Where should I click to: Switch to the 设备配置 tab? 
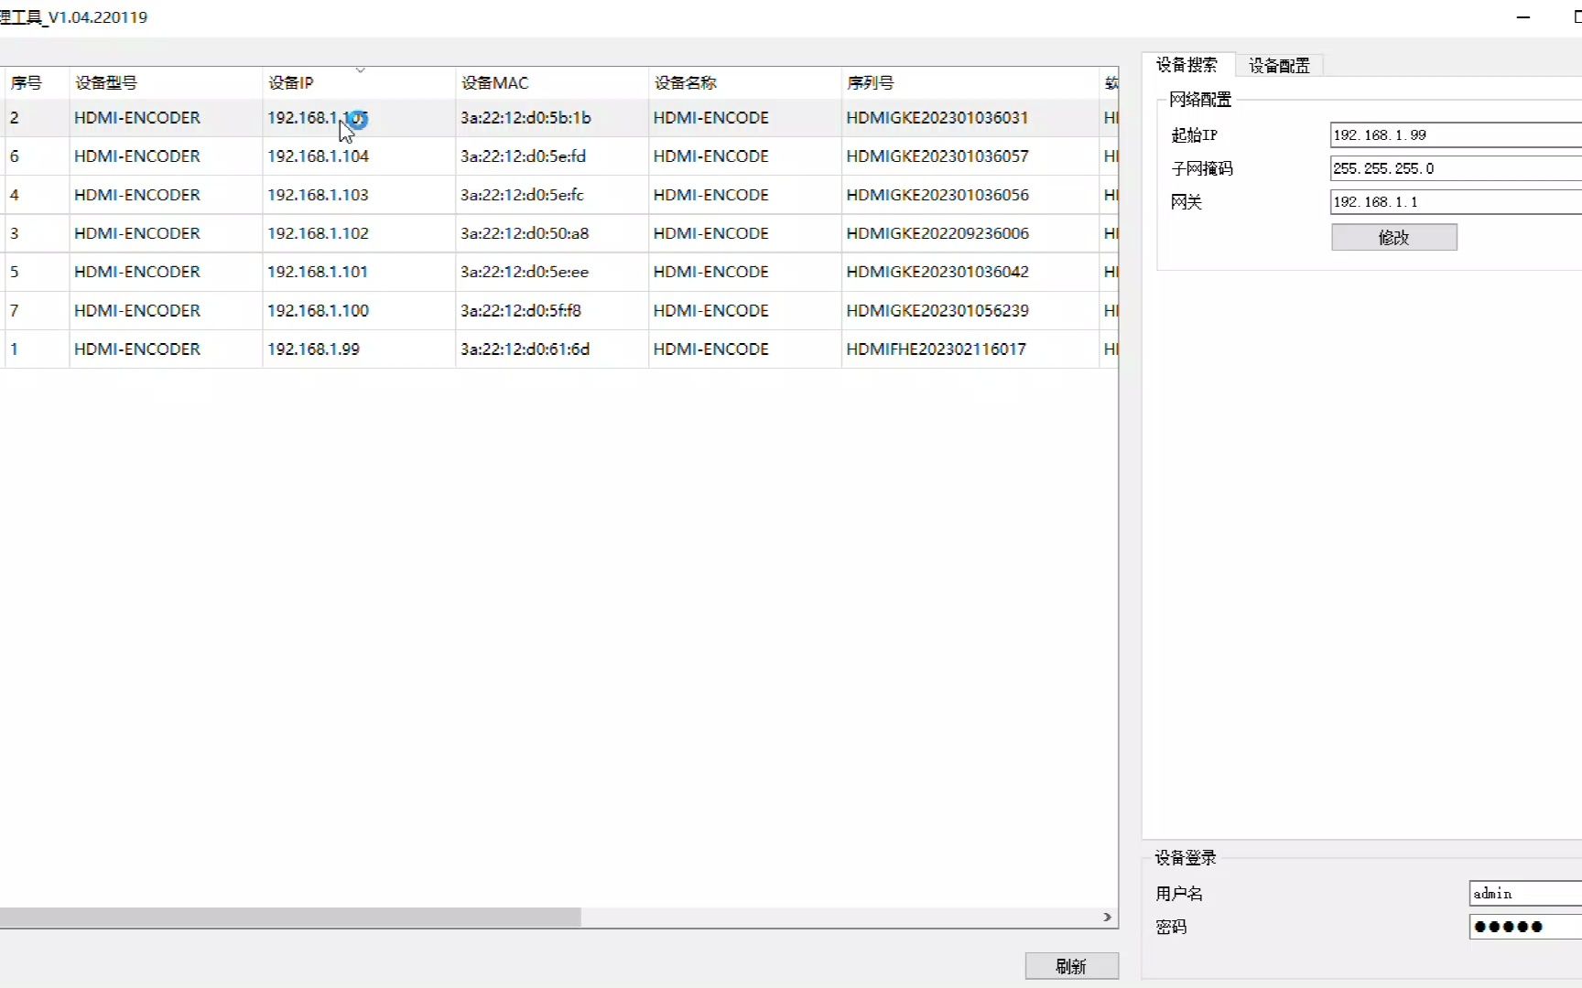pos(1278,64)
